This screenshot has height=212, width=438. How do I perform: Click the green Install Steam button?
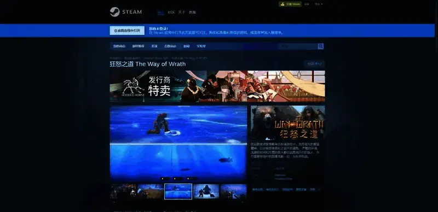(290, 4)
